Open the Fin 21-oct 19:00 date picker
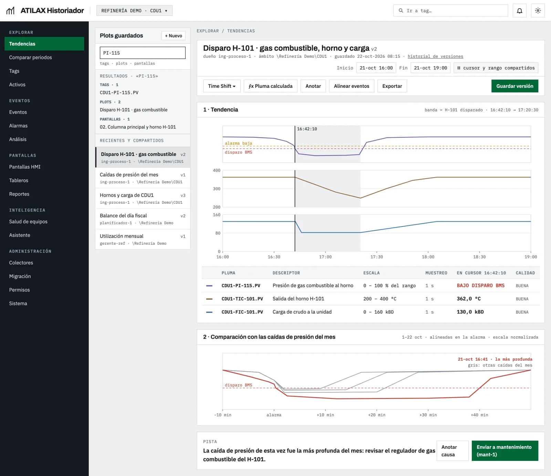Viewport: 551px width, 476px height. [430, 68]
